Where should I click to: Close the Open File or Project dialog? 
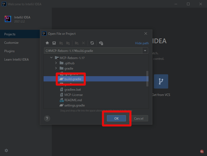146,34
